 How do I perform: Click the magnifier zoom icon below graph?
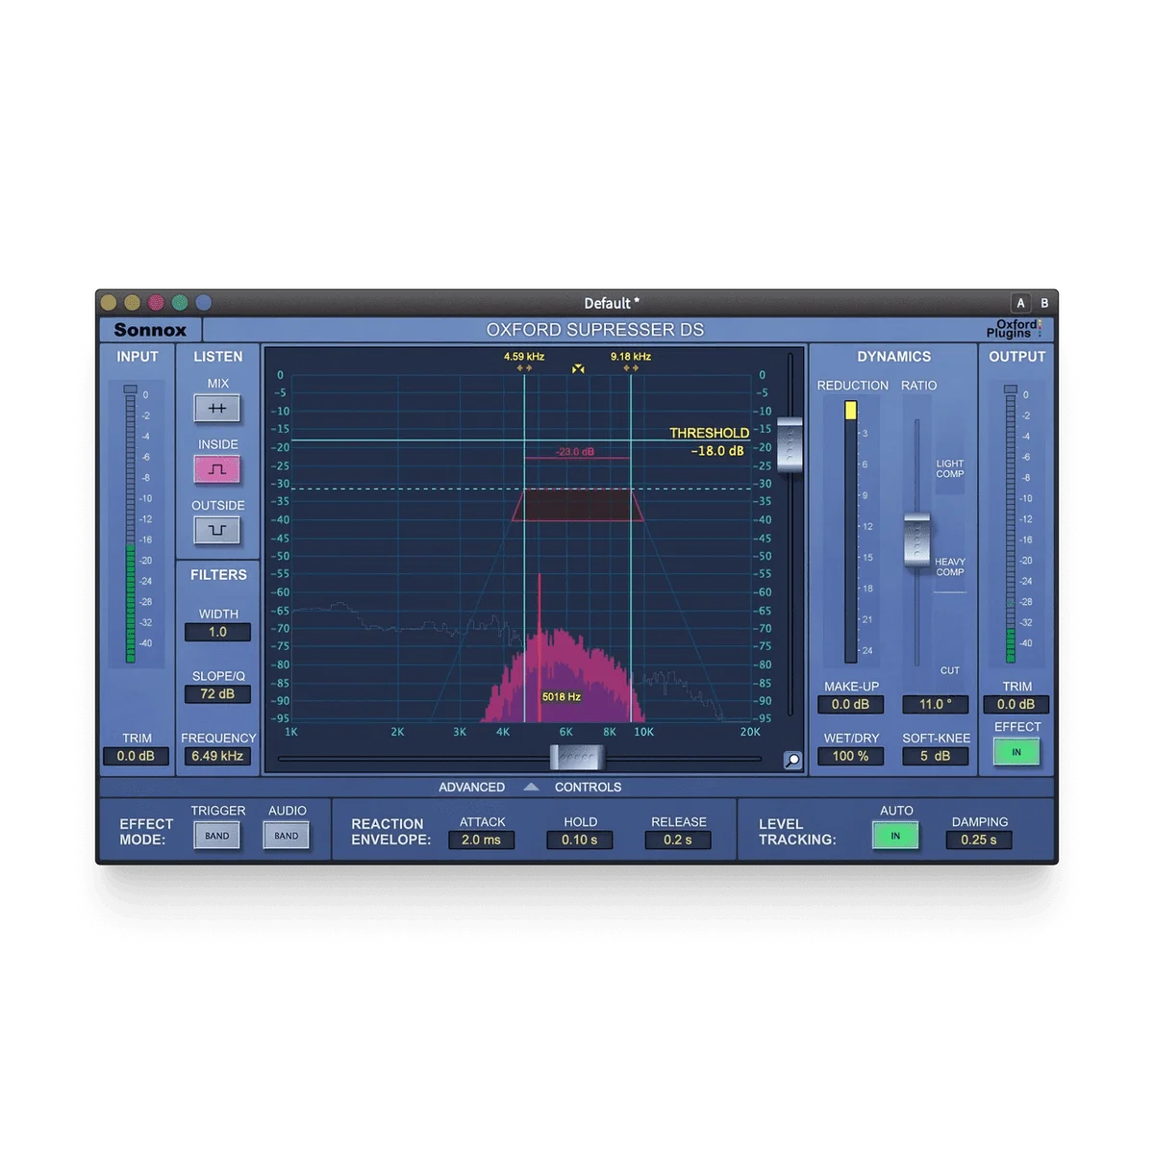click(792, 761)
